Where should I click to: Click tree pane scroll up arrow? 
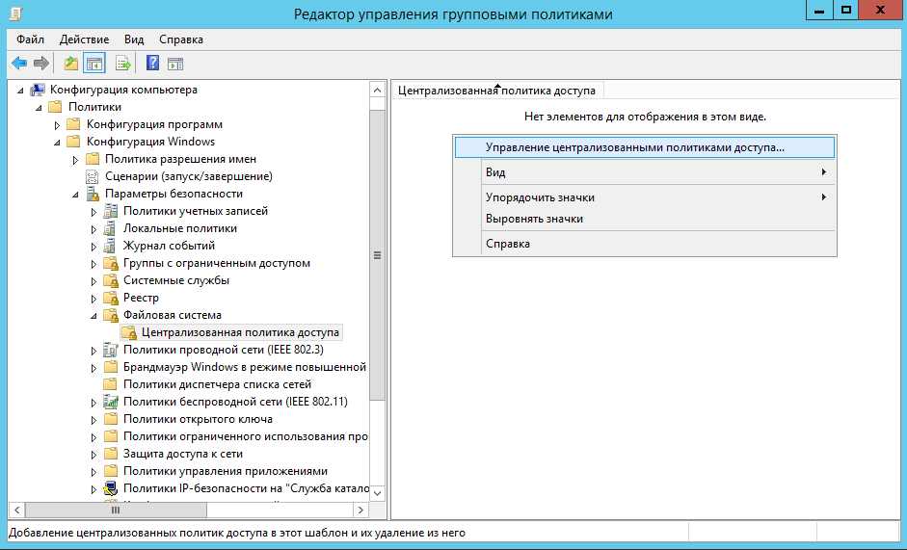click(377, 91)
